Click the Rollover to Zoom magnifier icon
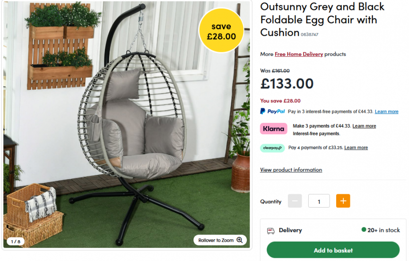The height and width of the screenshot is (261, 409). pos(239,240)
